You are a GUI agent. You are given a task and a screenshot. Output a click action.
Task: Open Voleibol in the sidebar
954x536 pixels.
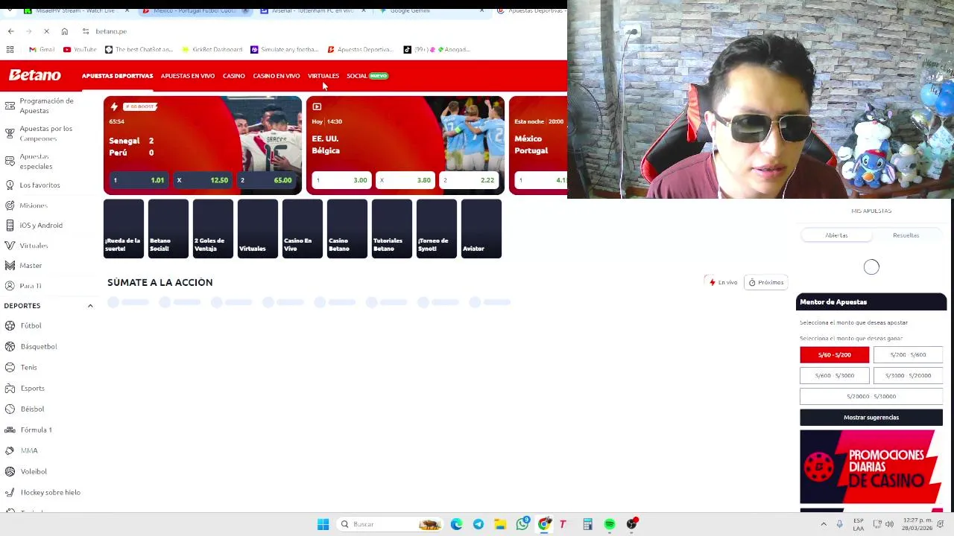point(34,471)
